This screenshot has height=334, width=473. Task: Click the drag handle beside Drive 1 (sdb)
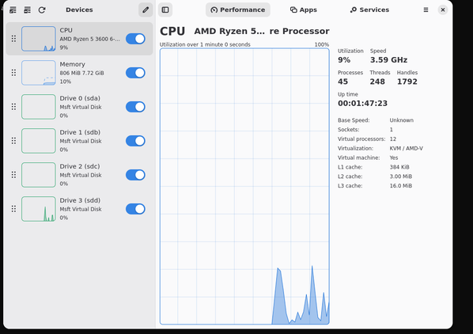click(13, 141)
